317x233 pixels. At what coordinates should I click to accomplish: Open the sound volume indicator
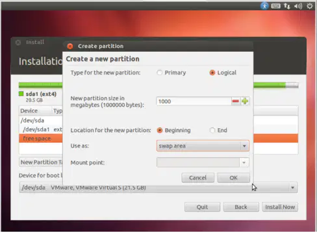[x=298, y=6]
